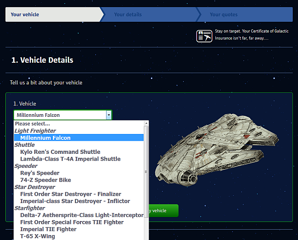Choose Rey's Speeder option
The image size is (298, 240).
[x=79, y=173]
